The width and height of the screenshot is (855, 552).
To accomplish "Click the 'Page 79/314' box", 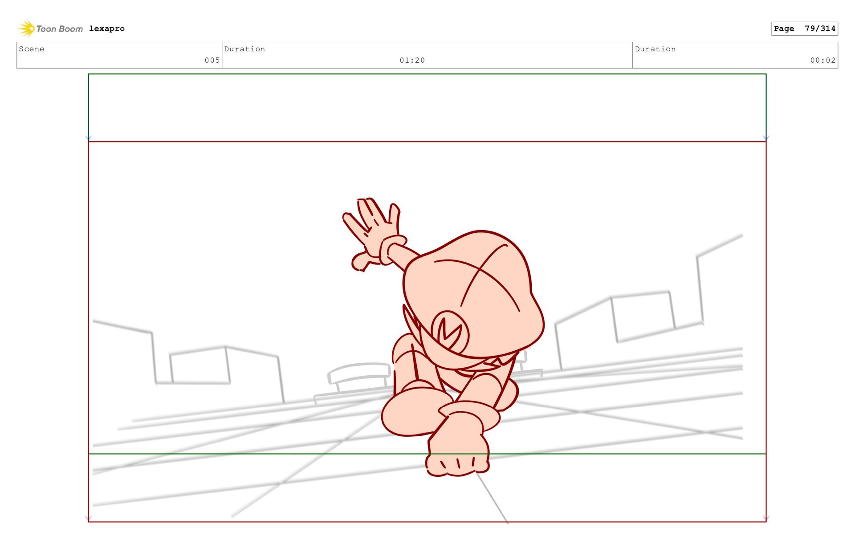I will pyautogui.click(x=804, y=28).
